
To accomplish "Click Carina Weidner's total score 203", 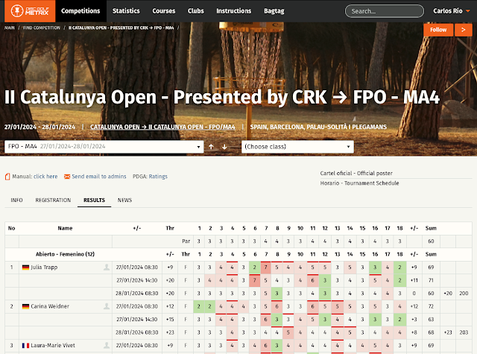I will [x=464, y=332].
